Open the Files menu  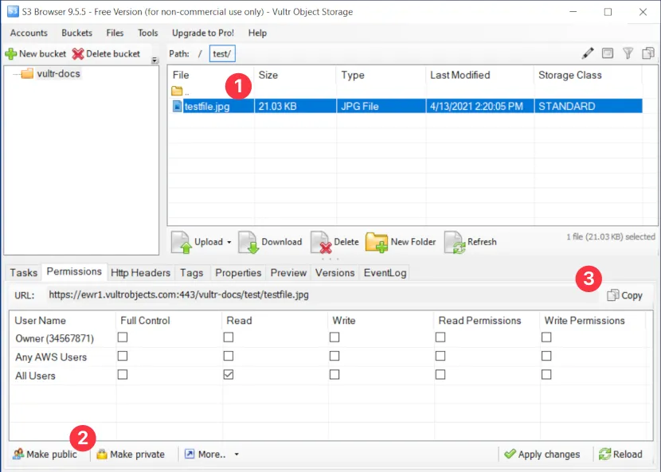pos(115,33)
